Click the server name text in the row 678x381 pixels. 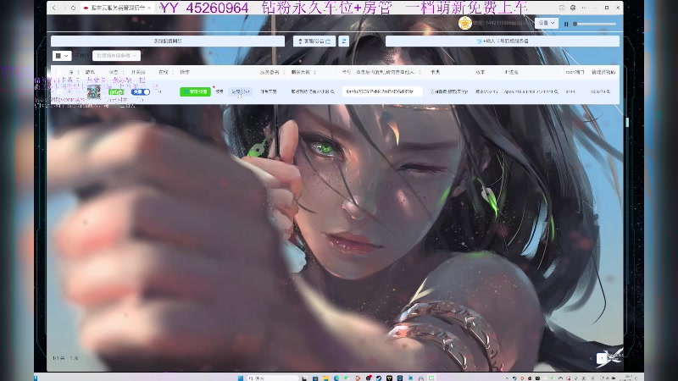[269, 91]
